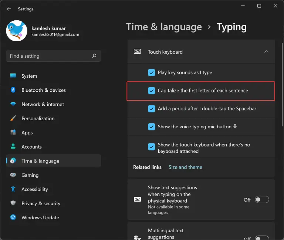Click the Bluetooth icon in sidebar
284x240 pixels.
click(13, 89)
